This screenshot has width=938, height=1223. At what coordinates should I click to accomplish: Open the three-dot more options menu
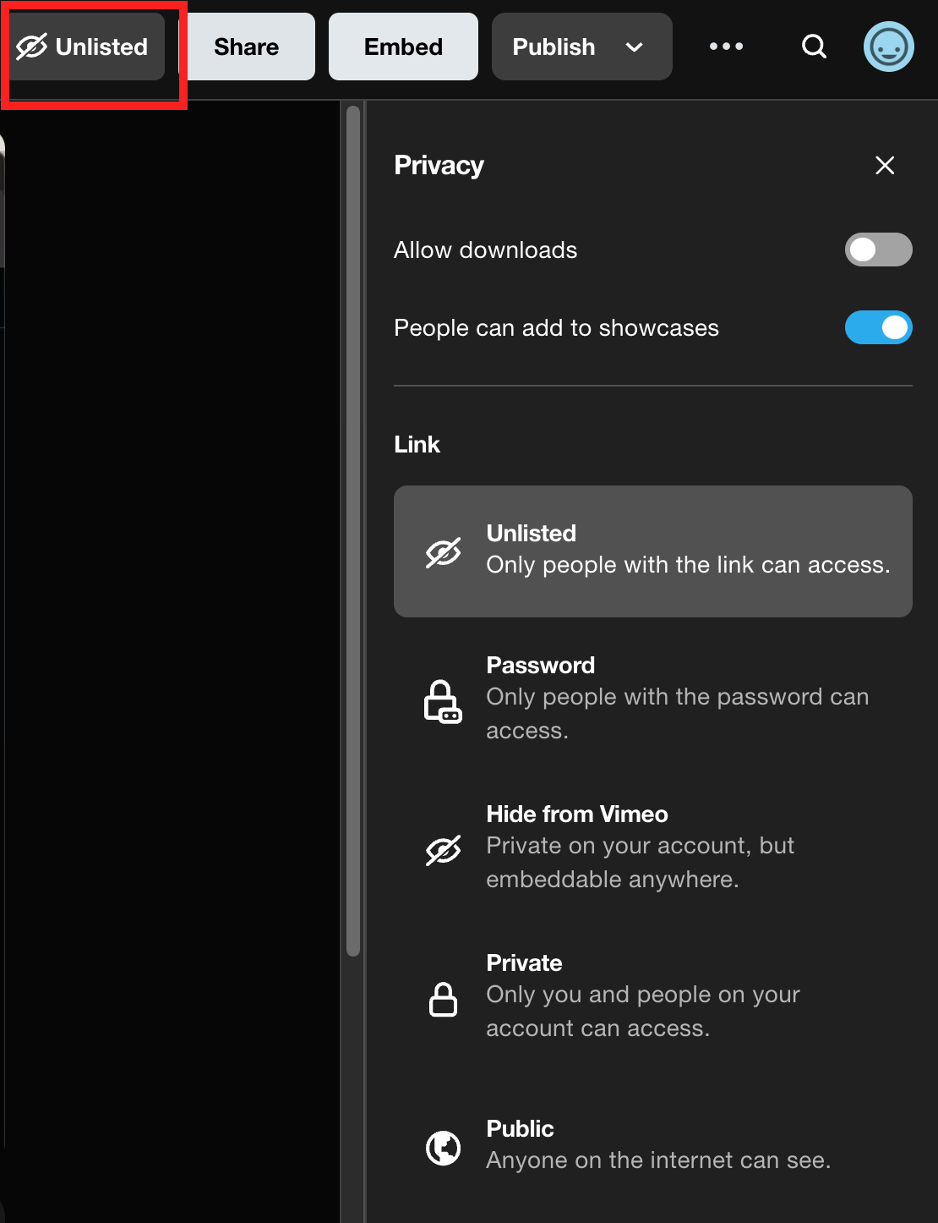coord(726,47)
